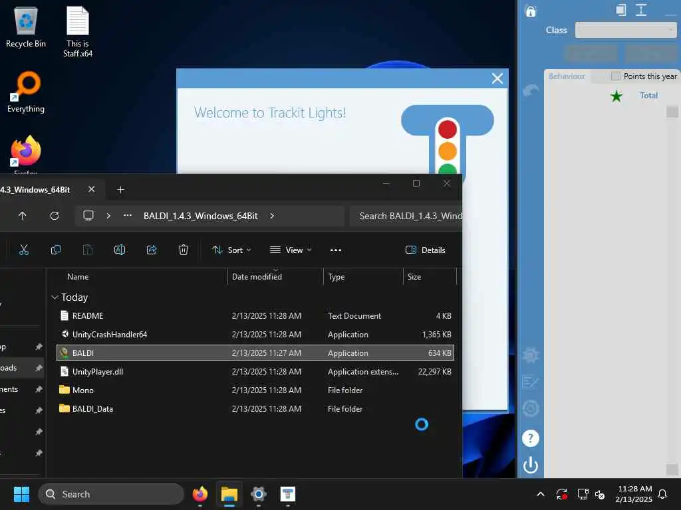Image resolution: width=681 pixels, height=510 pixels.
Task: Go up one folder with the up arrow
Action: click(x=22, y=216)
